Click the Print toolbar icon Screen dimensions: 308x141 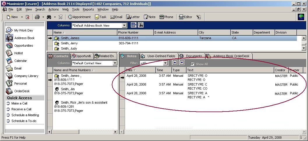(37, 17)
